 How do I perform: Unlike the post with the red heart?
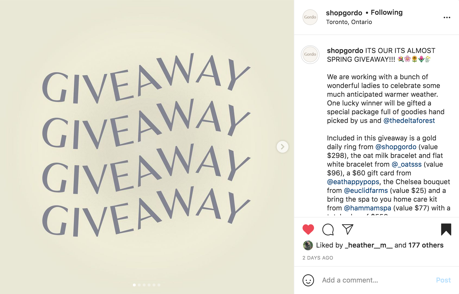[x=308, y=230]
